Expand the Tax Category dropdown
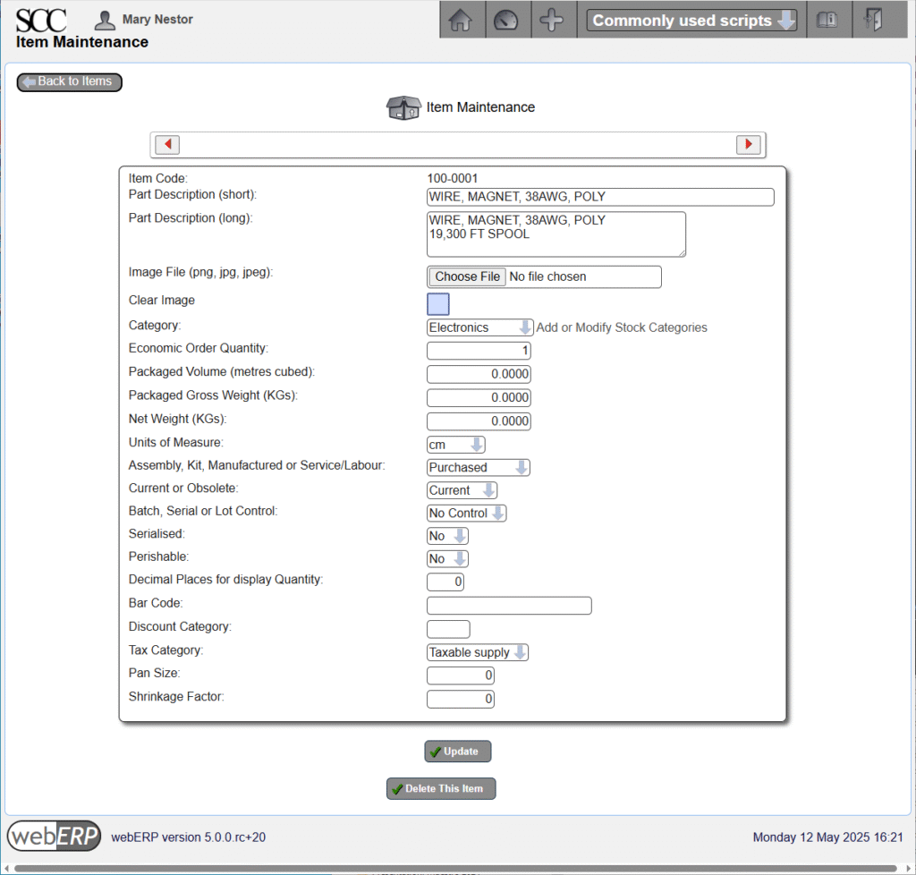 tap(478, 652)
